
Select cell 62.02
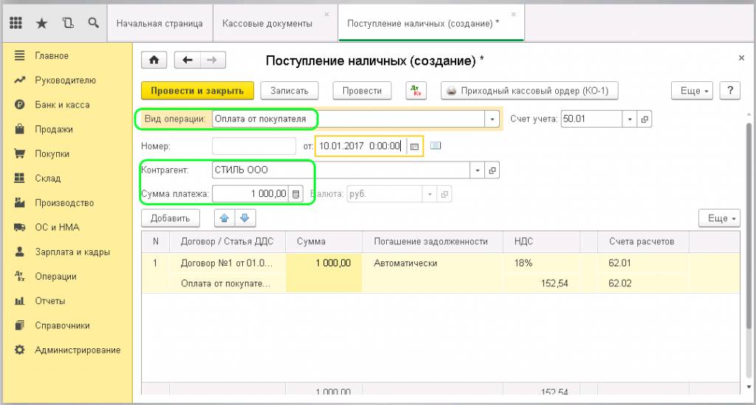coord(643,283)
